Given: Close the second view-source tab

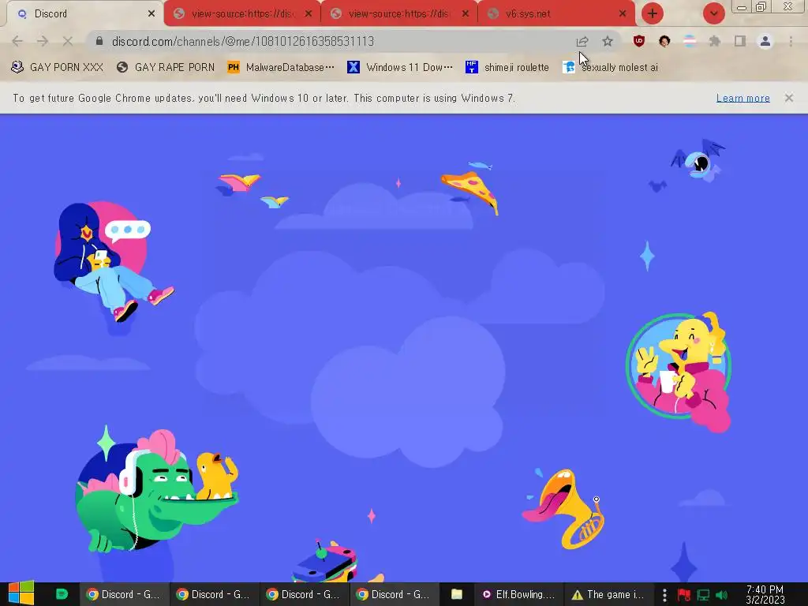Looking at the screenshot, I should pos(466,14).
